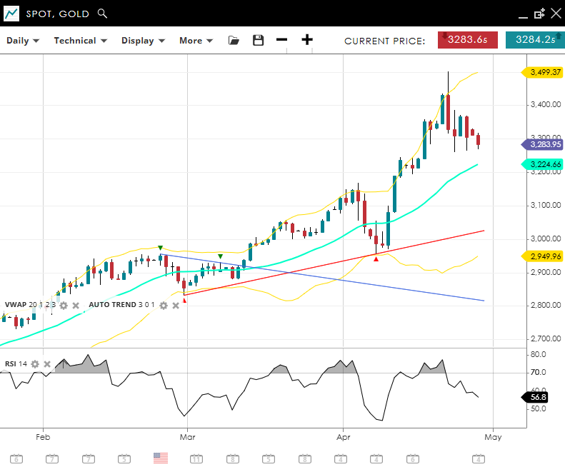Screen dimensions: 565x467
Task: Expand the Technical indicators menu
Action: point(80,41)
